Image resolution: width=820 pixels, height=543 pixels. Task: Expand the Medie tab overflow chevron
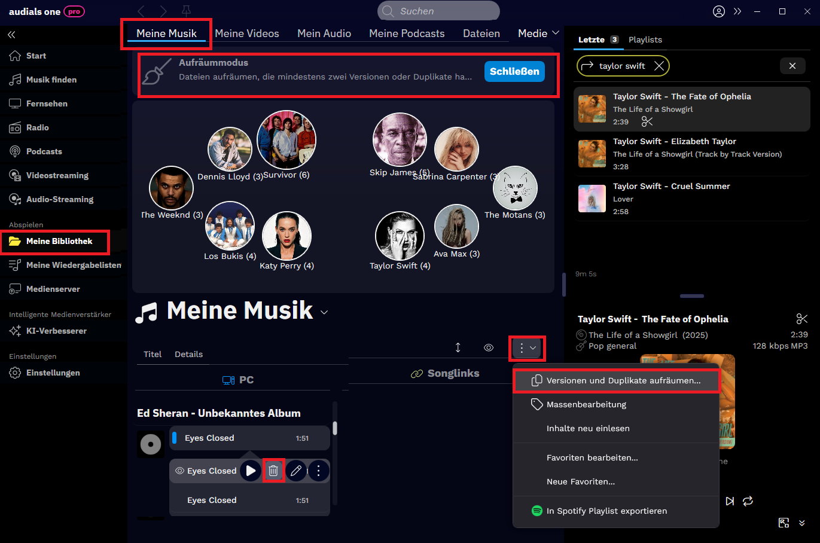tap(556, 33)
